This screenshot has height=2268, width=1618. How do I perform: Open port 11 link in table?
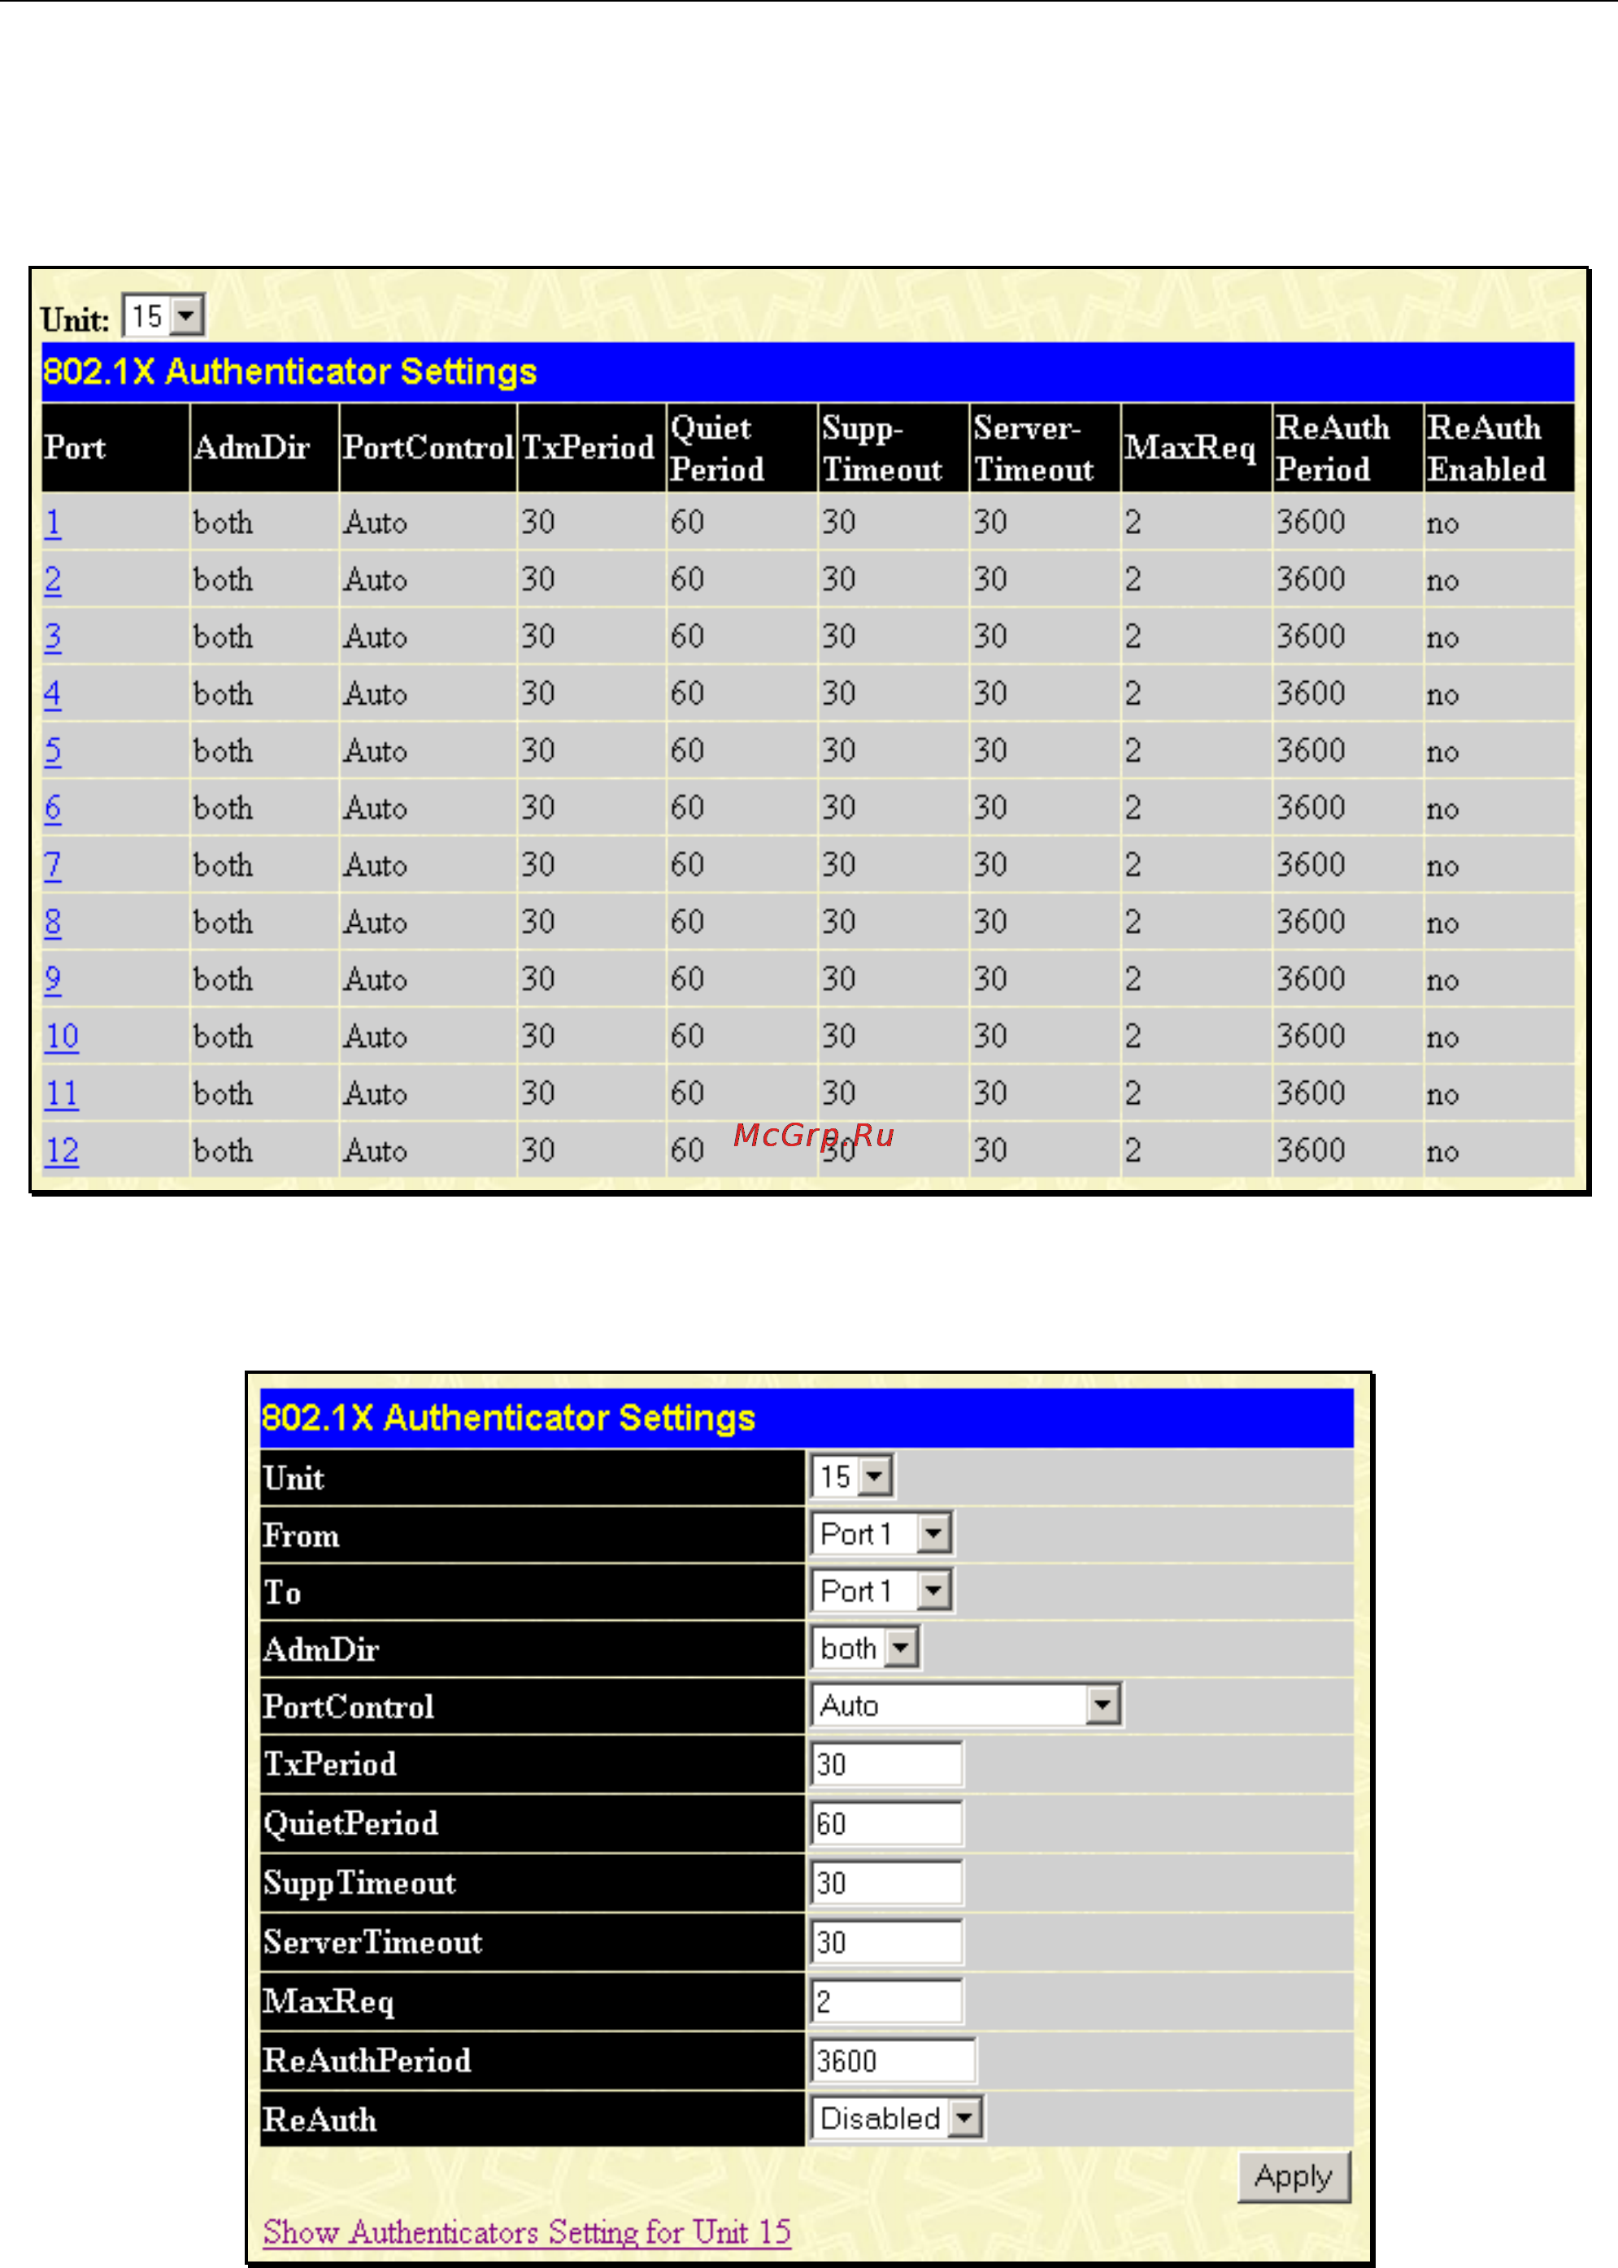point(62,1093)
